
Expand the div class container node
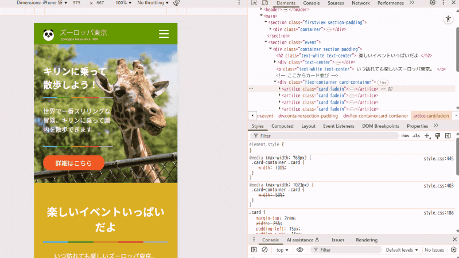click(x=270, y=29)
